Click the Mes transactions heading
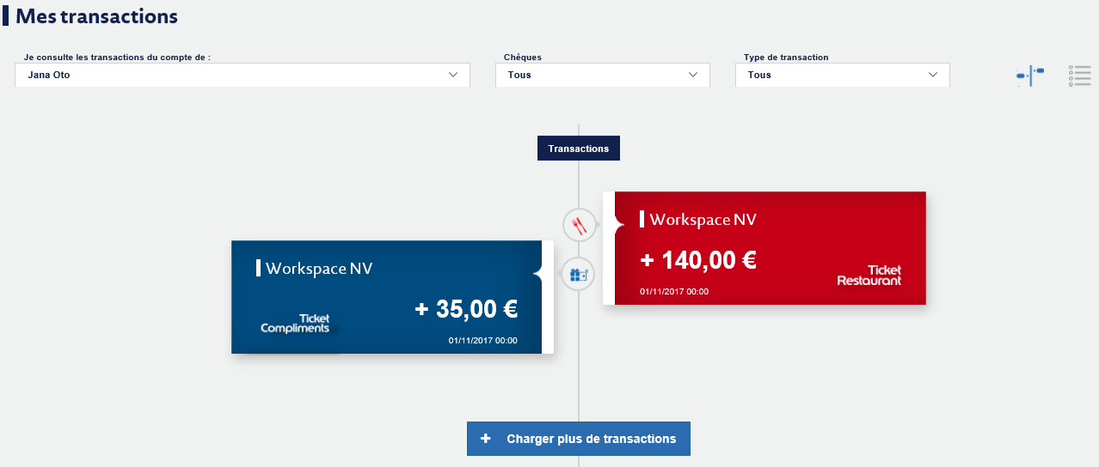 pyautogui.click(x=97, y=16)
